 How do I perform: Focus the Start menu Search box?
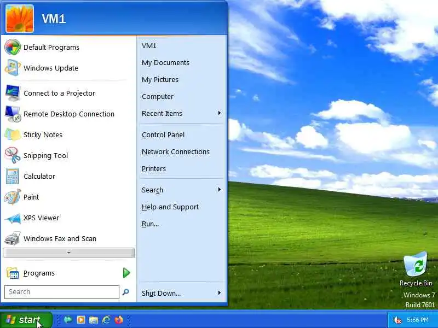click(x=62, y=292)
